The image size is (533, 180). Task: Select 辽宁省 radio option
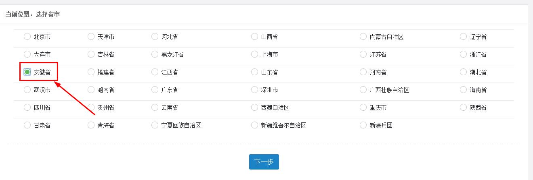click(463, 37)
